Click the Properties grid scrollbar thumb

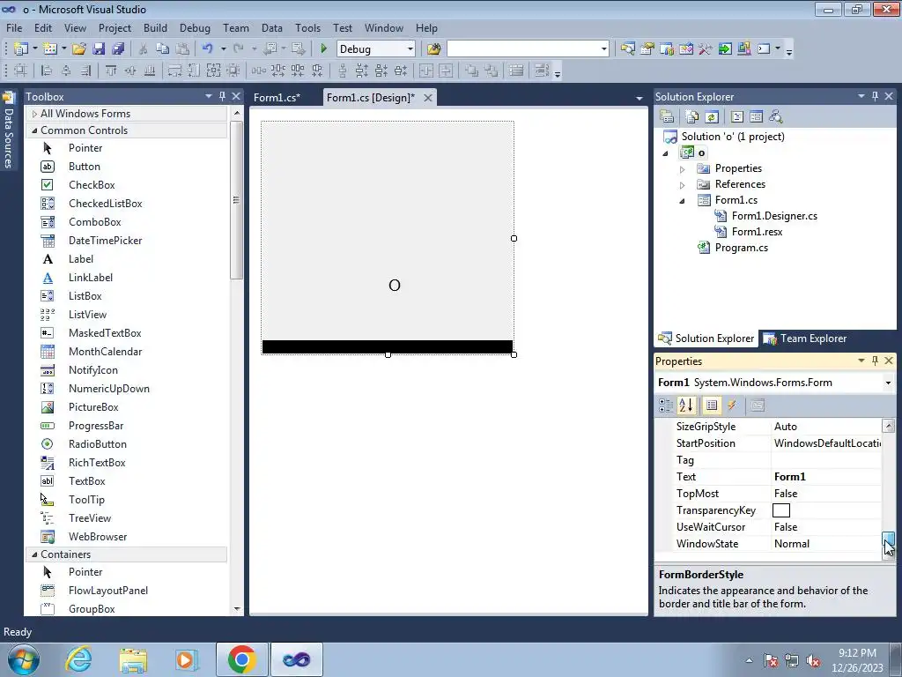click(x=889, y=539)
